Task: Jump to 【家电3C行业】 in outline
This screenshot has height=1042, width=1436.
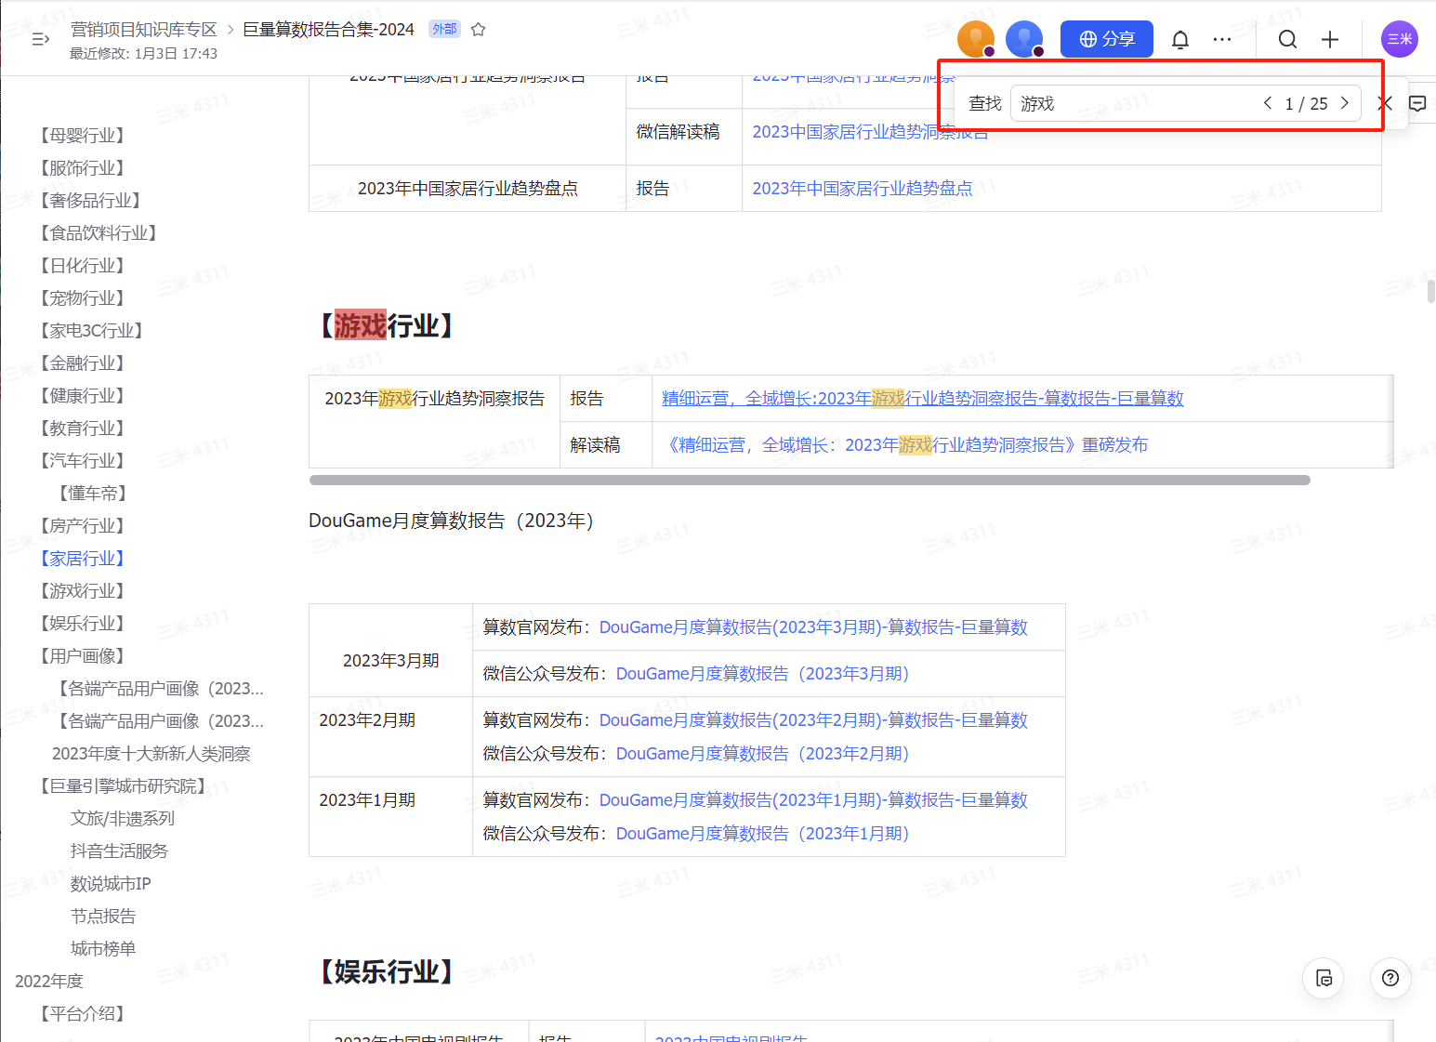Action: [x=90, y=331]
